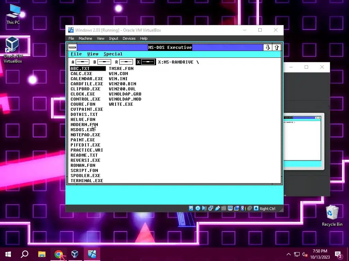Open the Recycle Bin desktop icon
This screenshot has width=349, height=261.
[x=332, y=216]
